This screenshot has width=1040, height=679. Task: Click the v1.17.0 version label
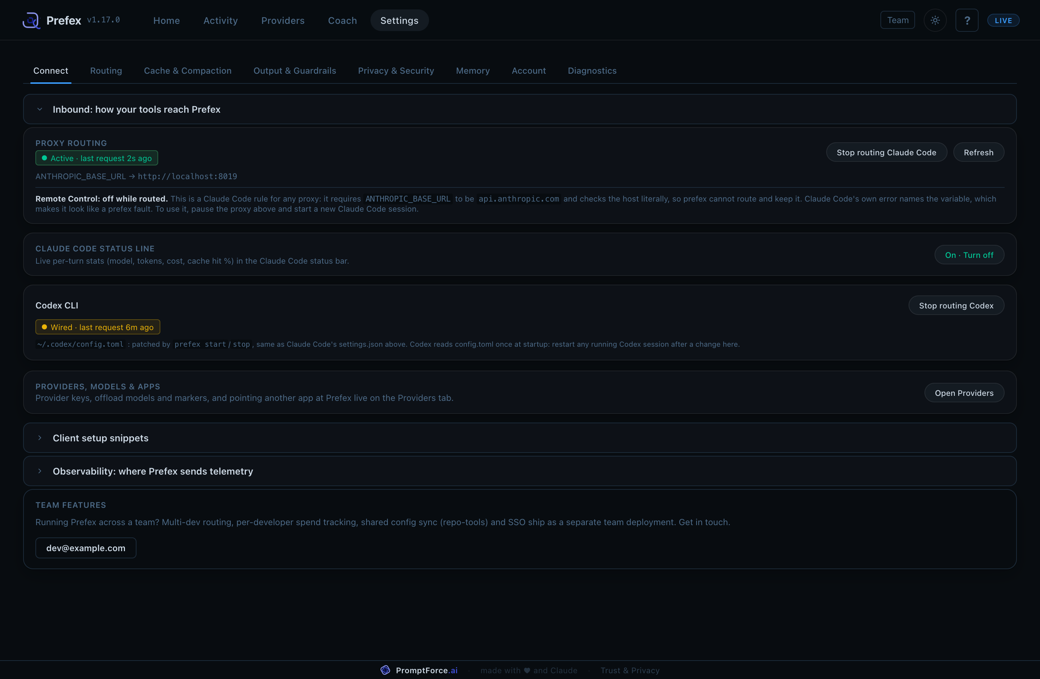(x=104, y=20)
